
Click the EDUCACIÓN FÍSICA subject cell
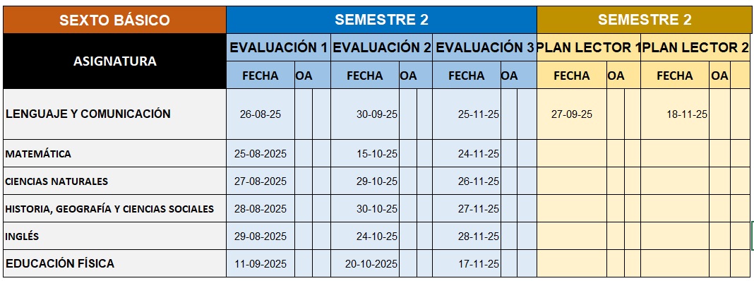114,263
